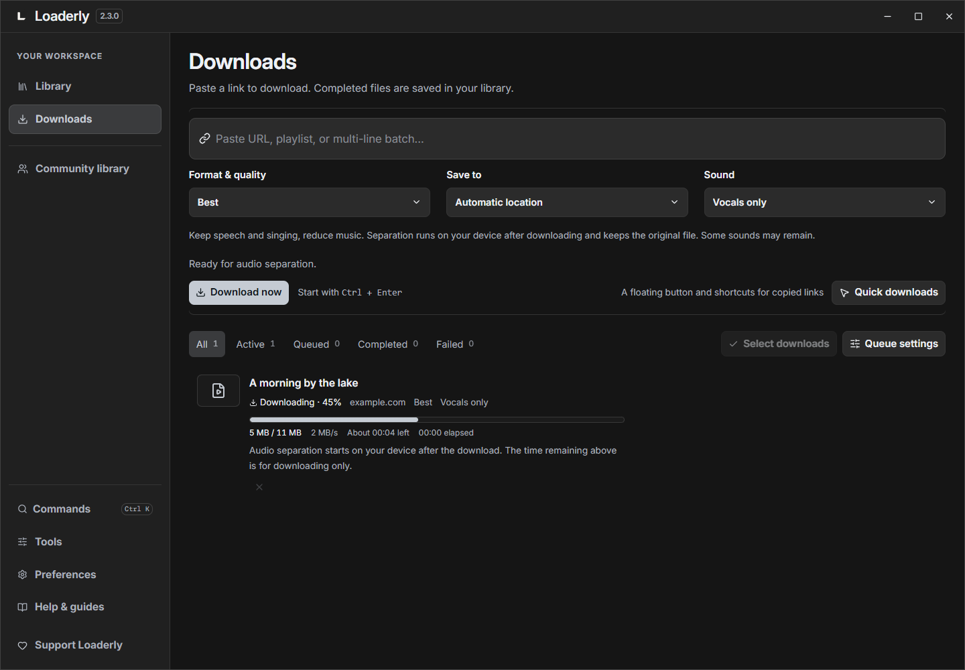Open Queue settings
Image resolution: width=965 pixels, height=670 pixels.
(x=894, y=344)
